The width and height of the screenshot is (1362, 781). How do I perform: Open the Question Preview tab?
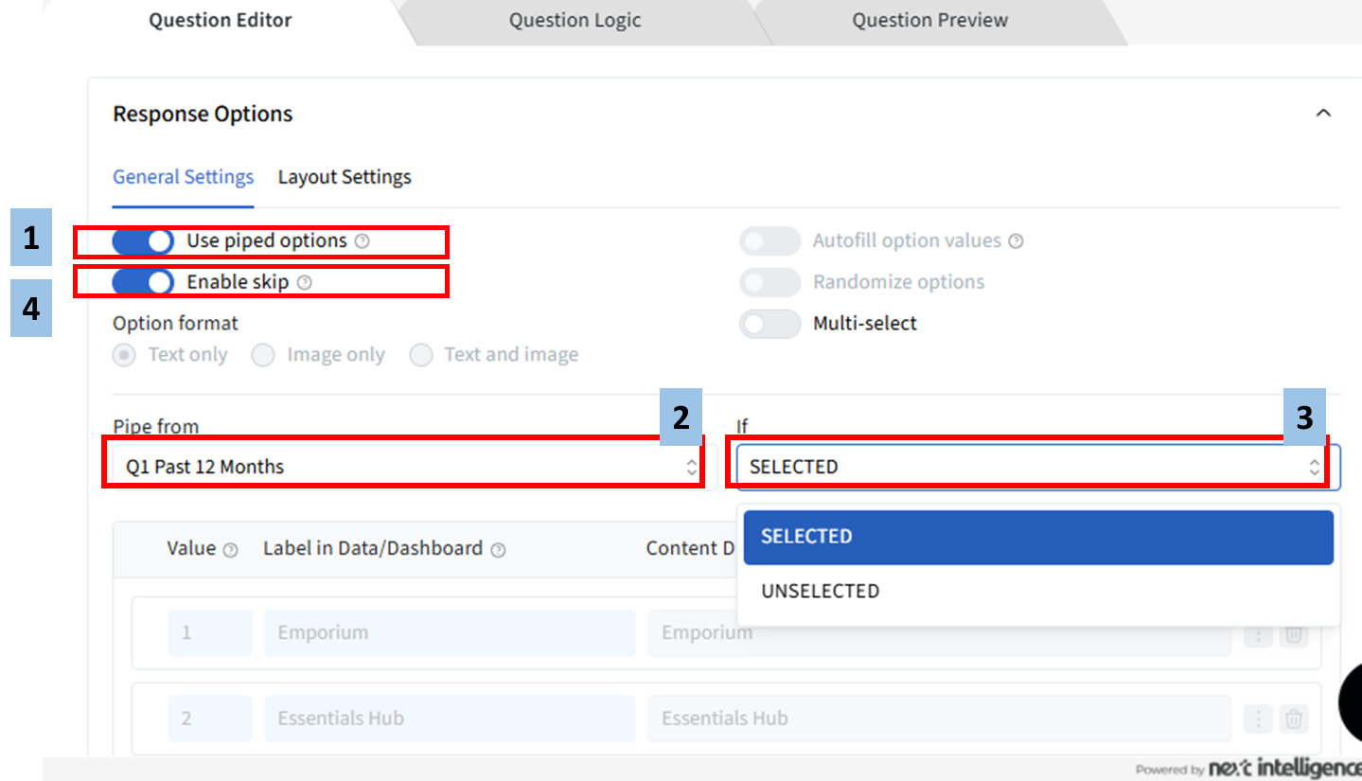point(929,20)
